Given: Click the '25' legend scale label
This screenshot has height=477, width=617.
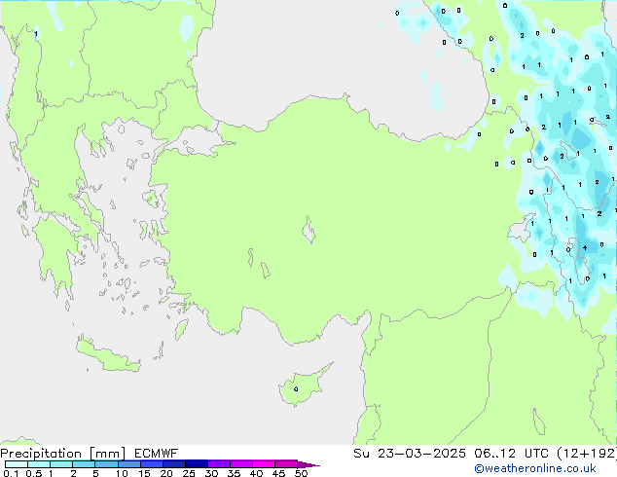Looking at the screenshot, I should 189,473.
